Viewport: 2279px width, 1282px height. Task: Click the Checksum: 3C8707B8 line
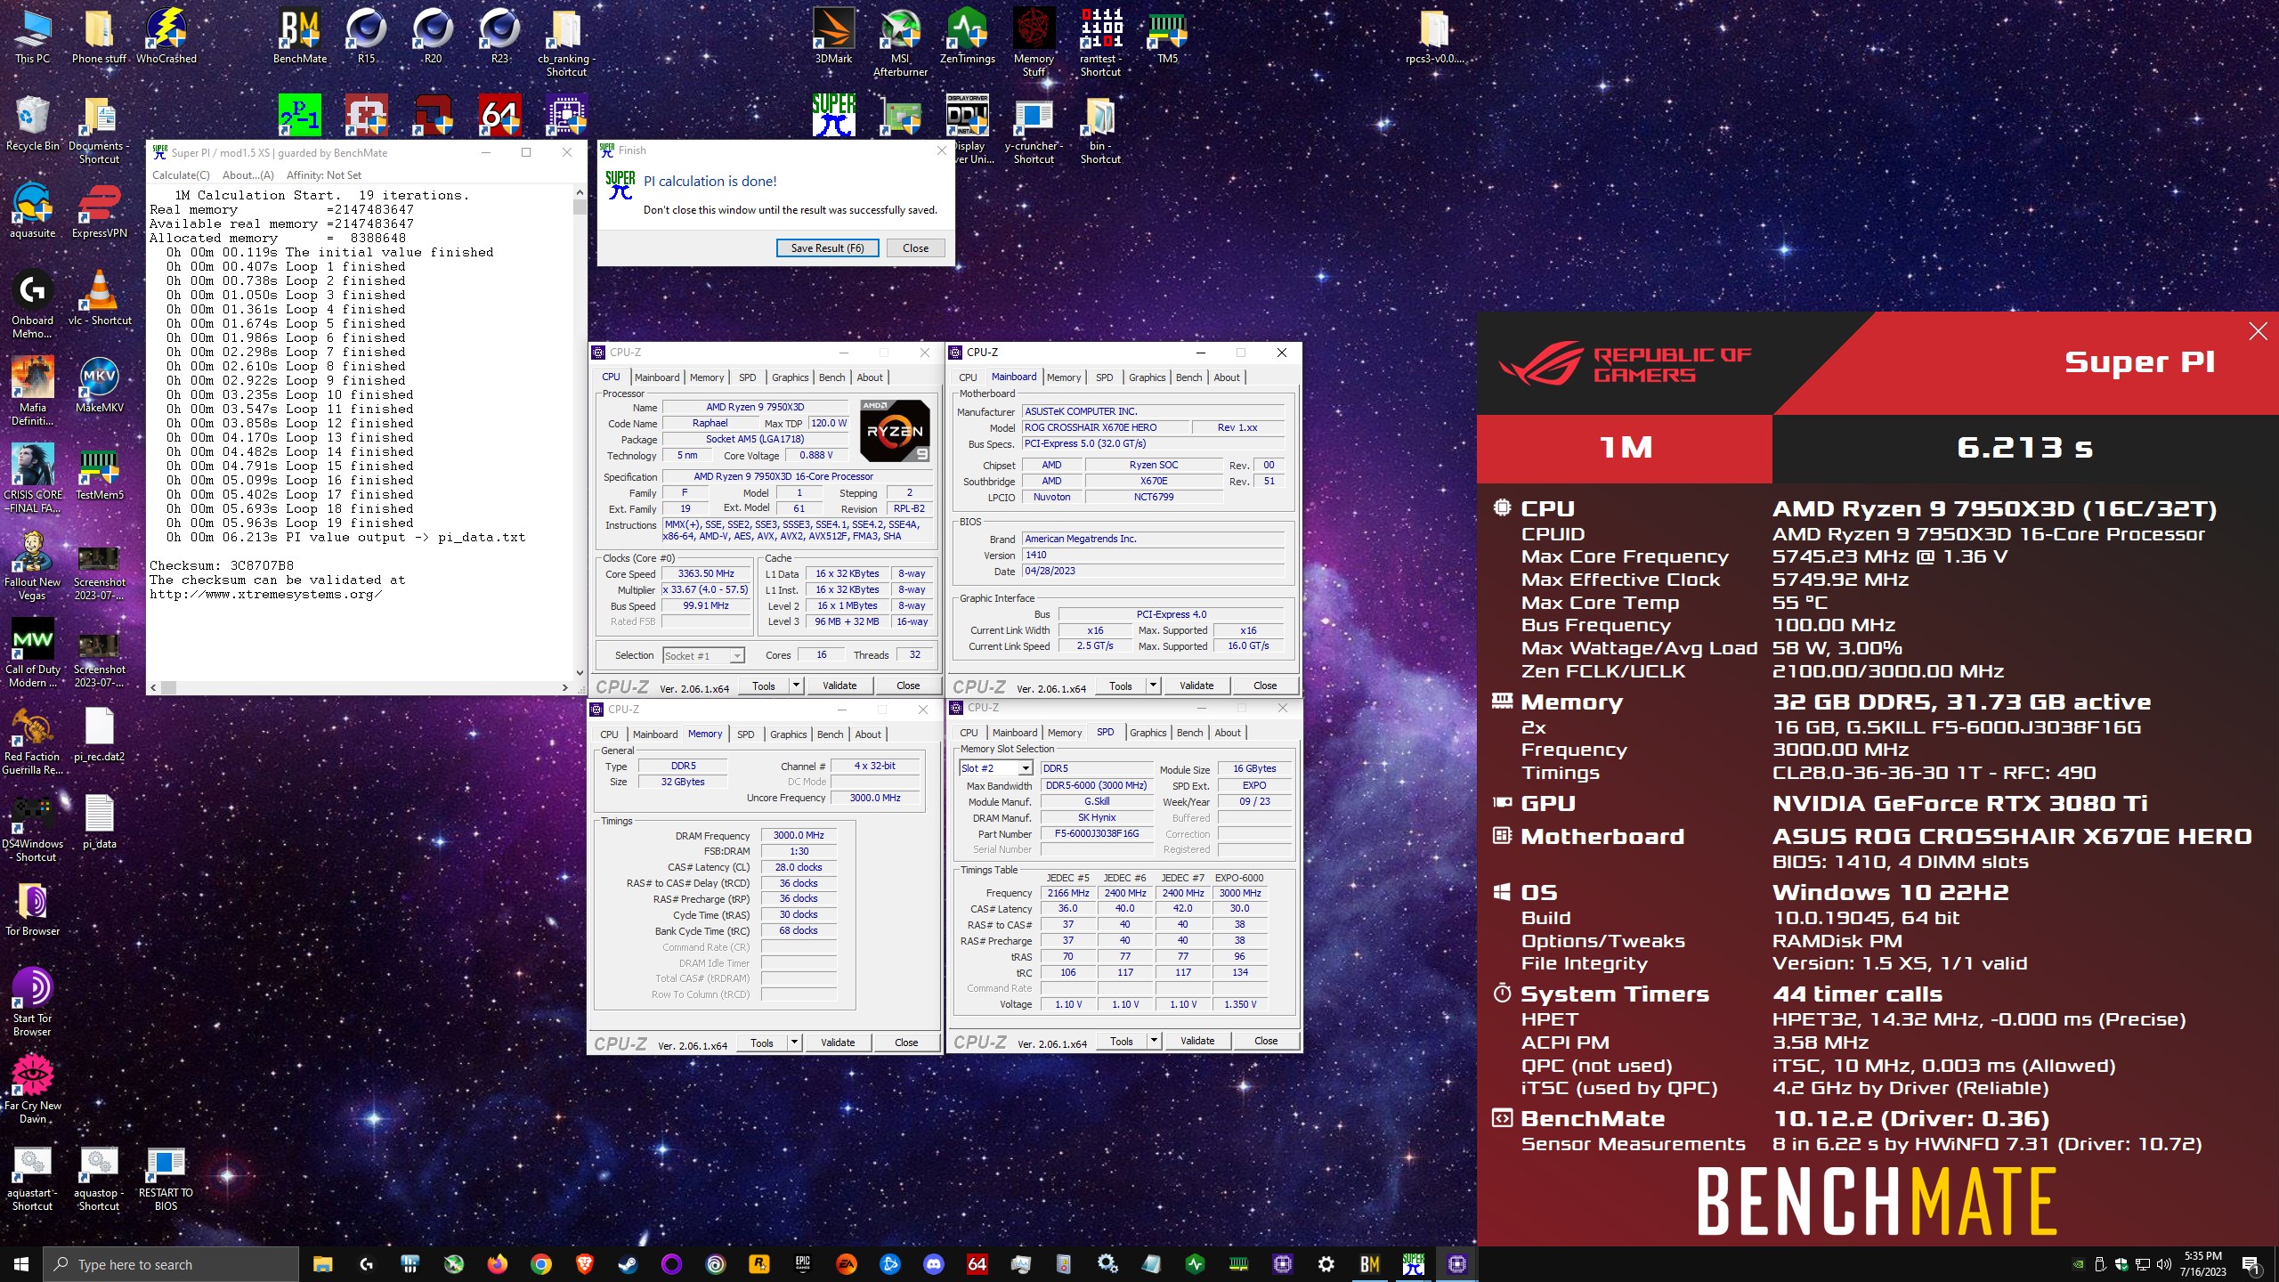pyautogui.click(x=221, y=565)
